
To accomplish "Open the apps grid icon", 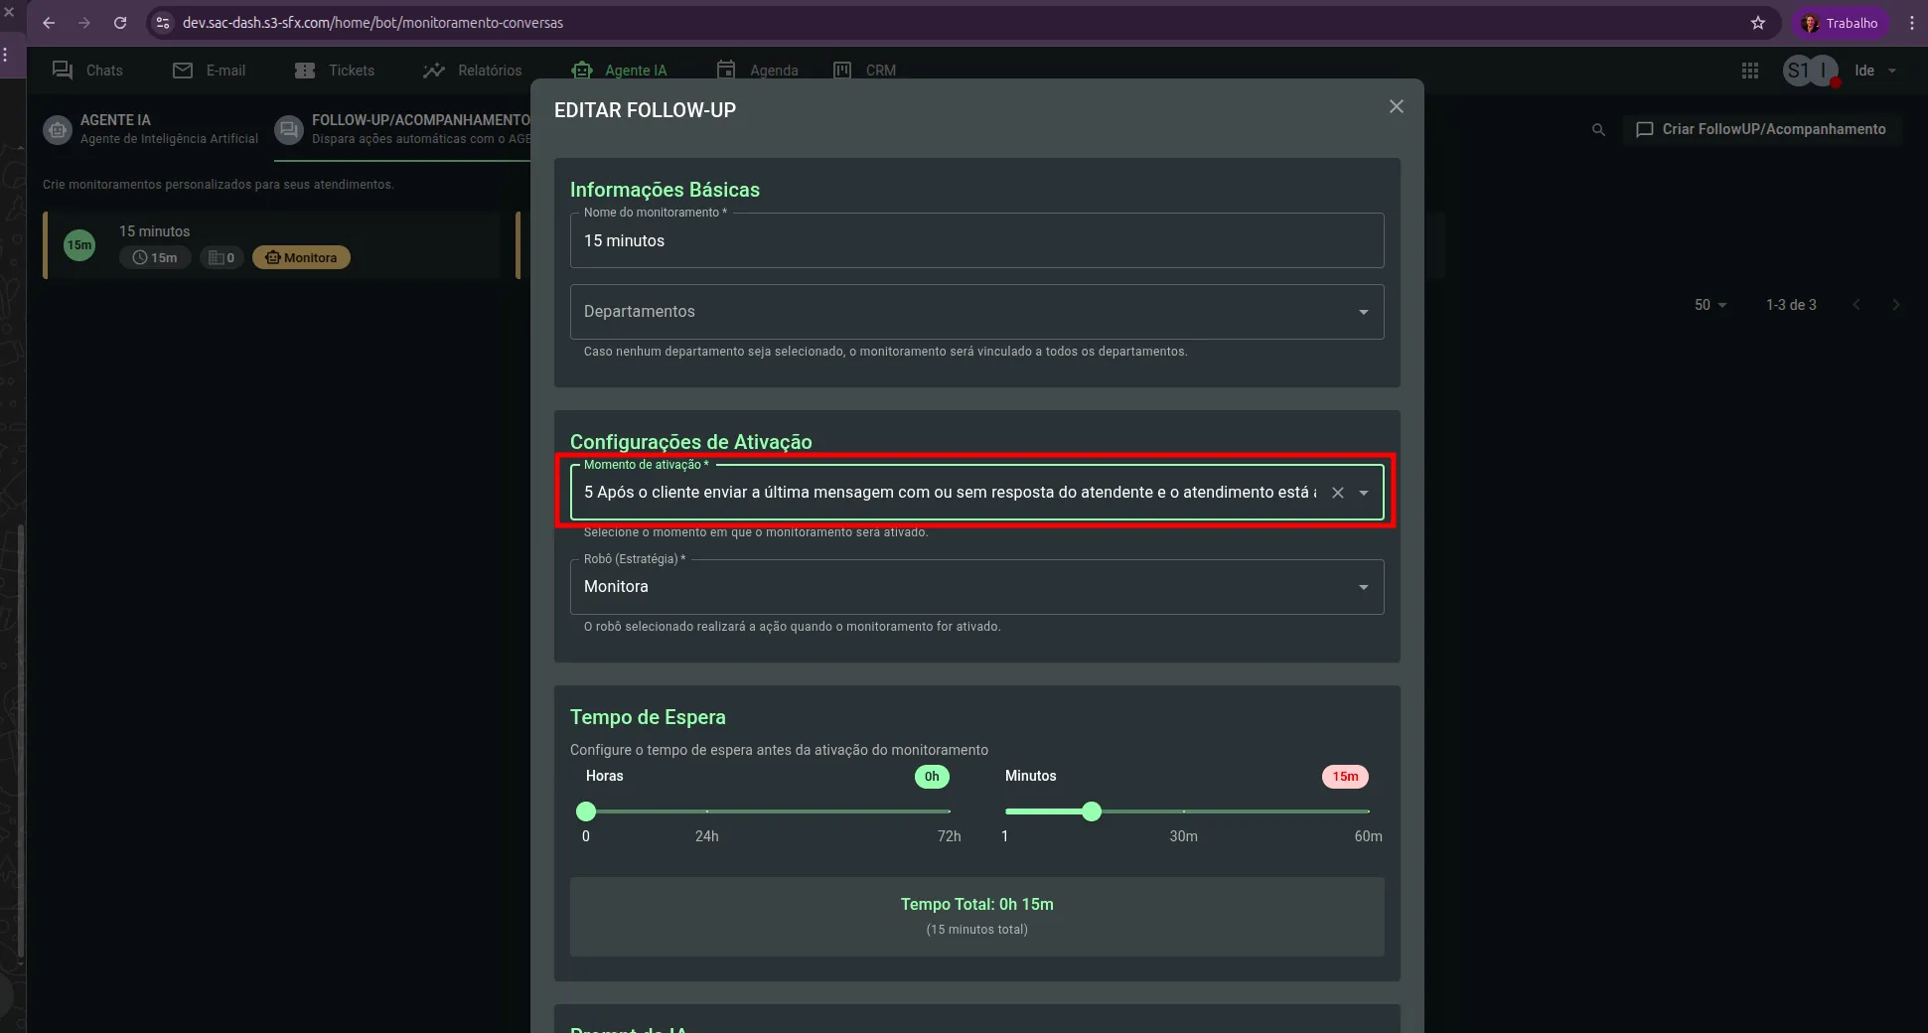I will (x=1749, y=71).
